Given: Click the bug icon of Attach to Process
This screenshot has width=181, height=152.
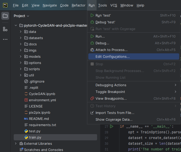Looking at the screenshot, I should 92,50.
